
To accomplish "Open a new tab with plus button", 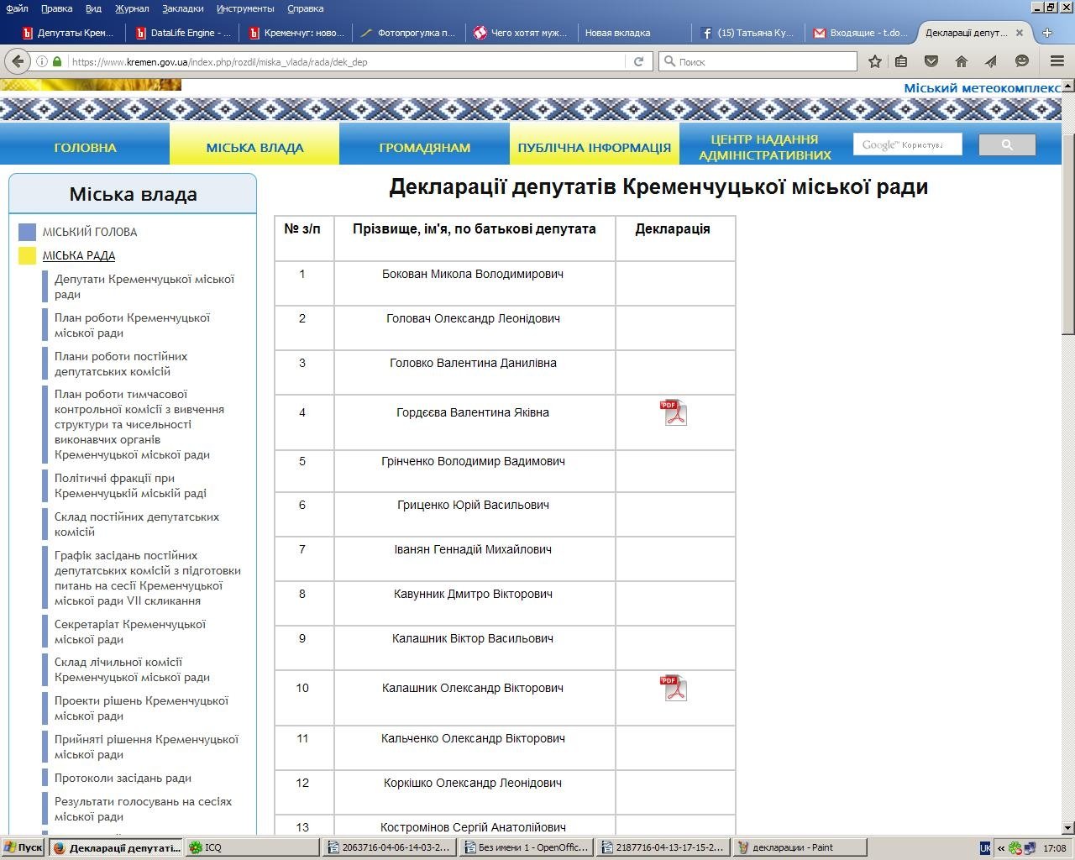I will (x=1047, y=33).
